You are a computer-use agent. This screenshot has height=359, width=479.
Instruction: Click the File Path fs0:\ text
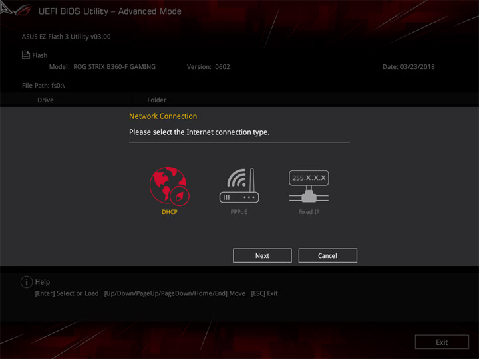click(x=43, y=86)
